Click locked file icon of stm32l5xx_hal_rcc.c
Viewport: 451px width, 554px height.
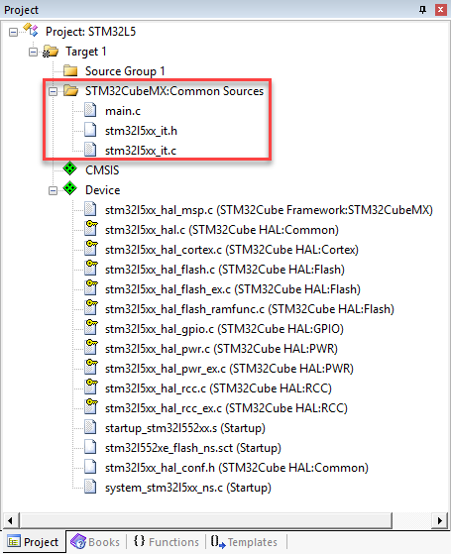91,387
